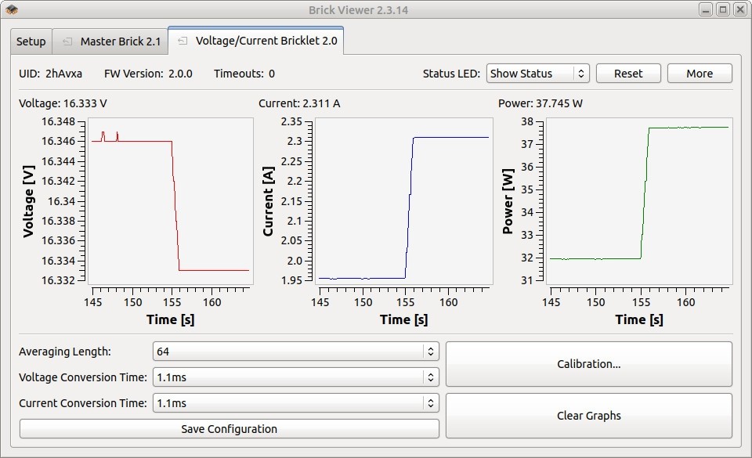Viewport: 752px width, 458px height.
Task: Open the Status LED dropdown
Action: (537, 74)
